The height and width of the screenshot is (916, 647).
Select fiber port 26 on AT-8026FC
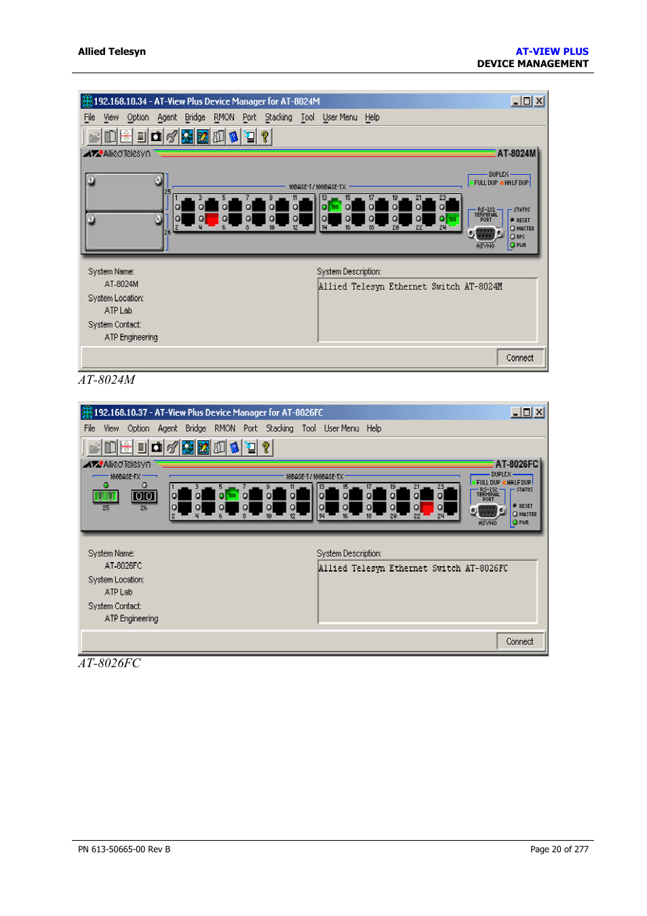[144, 496]
